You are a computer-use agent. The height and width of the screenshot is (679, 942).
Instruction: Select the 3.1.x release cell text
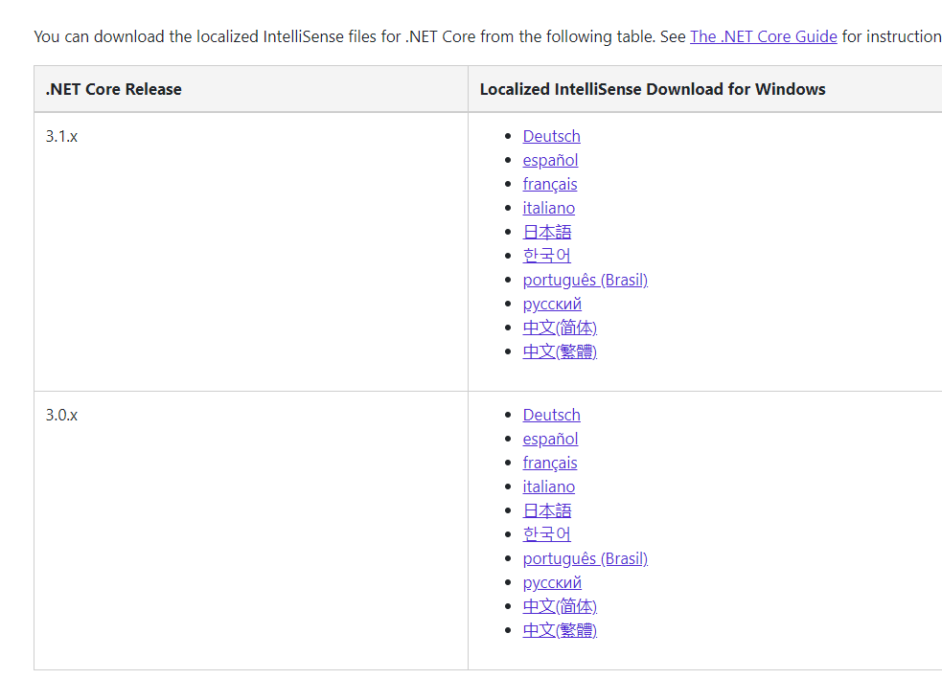(61, 136)
